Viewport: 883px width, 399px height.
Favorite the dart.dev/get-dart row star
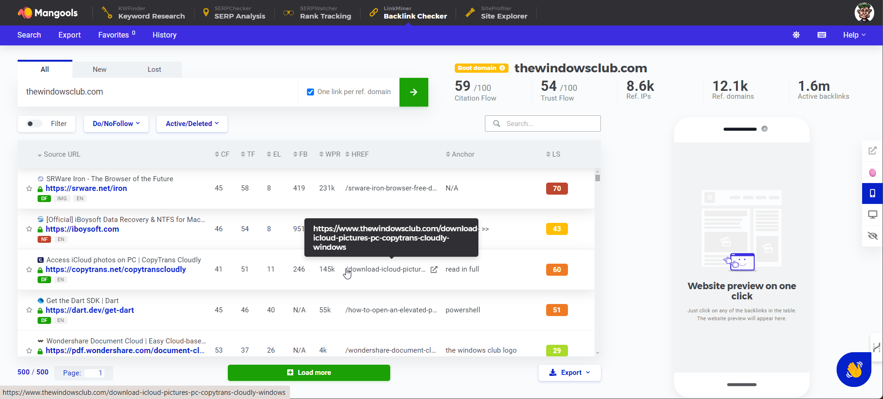[29, 310]
